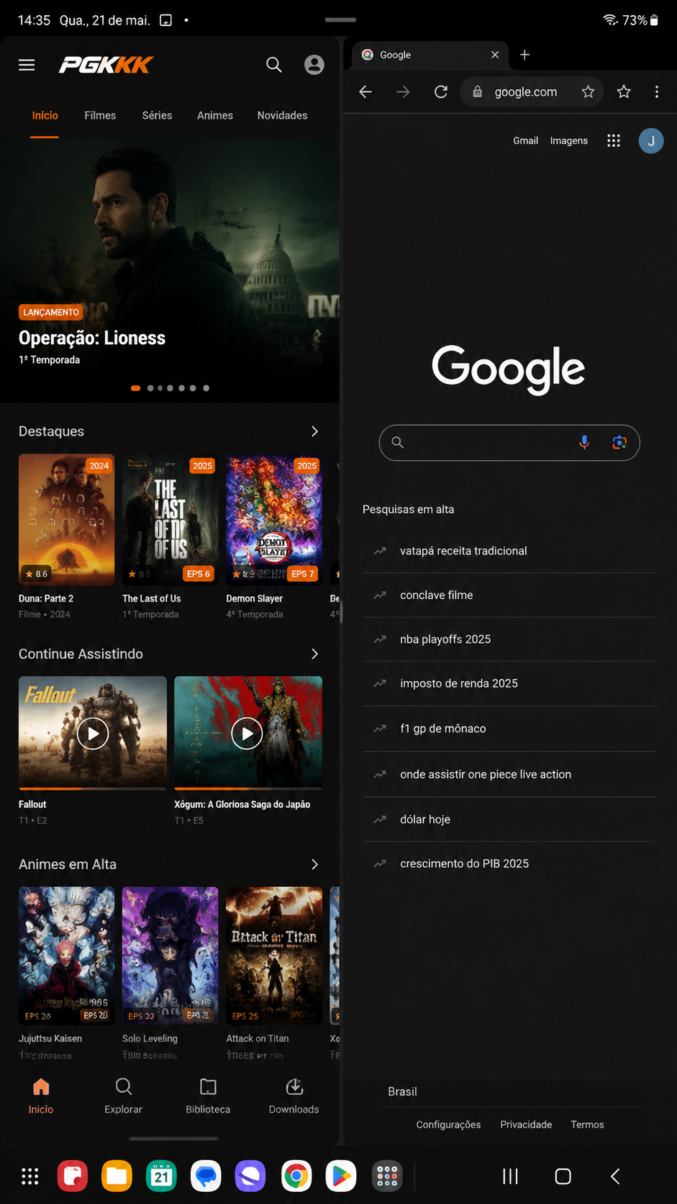Viewport: 677px width, 1204px height.
Task: Close the Google tab
Action: point(495,55)
